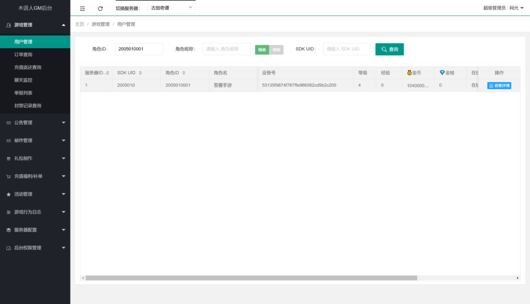Click the 游戏行为日志 sliders icon

[x=8, y=212]
